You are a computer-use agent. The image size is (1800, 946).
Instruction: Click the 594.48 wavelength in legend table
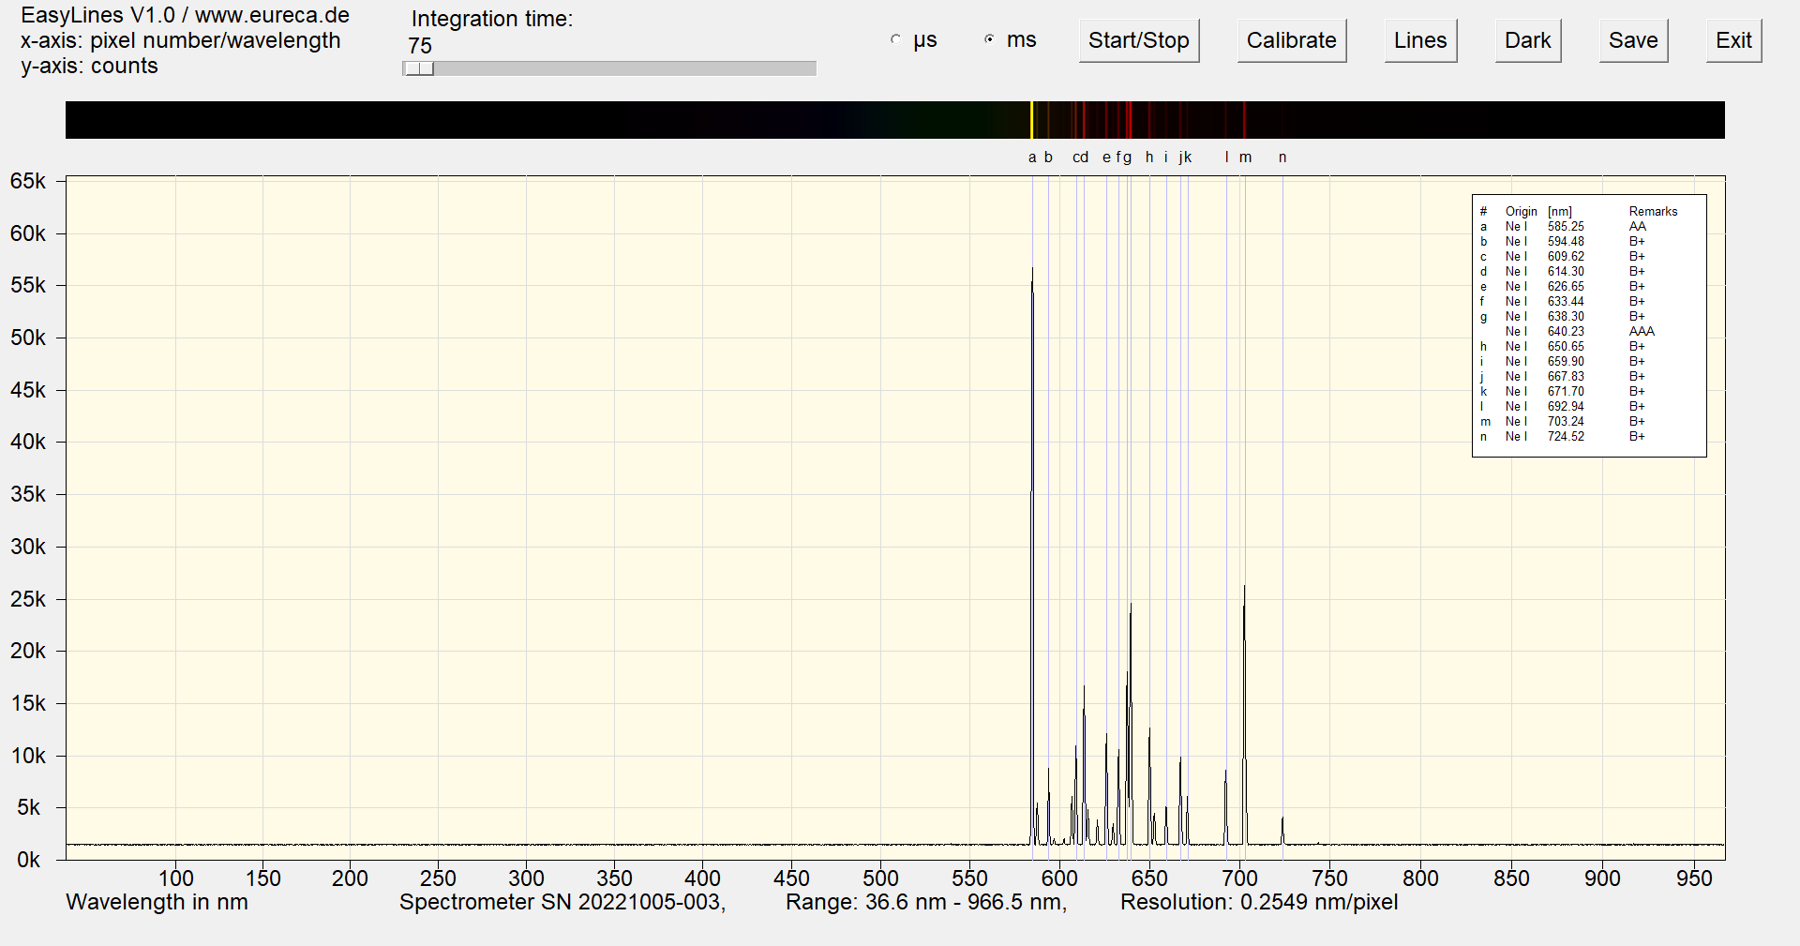click(1566, 242)
